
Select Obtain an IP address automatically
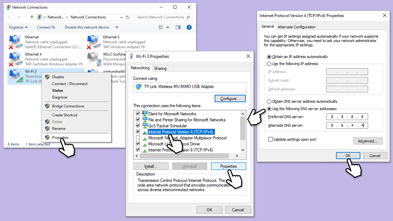pyautogui.click(x=269, y=57)
